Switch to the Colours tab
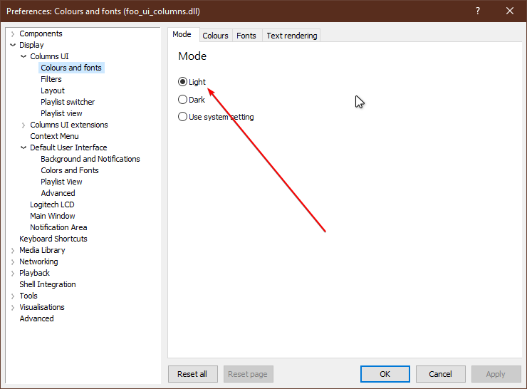Screen dimensions: 527x389 [x=215, y=36]
